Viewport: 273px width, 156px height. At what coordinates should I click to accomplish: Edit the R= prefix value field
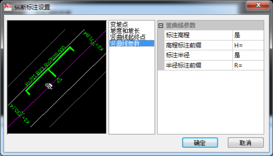tap(248, 66)
